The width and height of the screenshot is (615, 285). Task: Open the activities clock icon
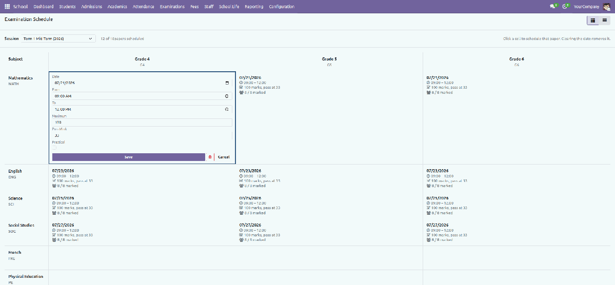565,7
